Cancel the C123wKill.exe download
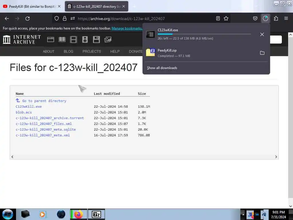293x220 pixels. coord(262,34)
